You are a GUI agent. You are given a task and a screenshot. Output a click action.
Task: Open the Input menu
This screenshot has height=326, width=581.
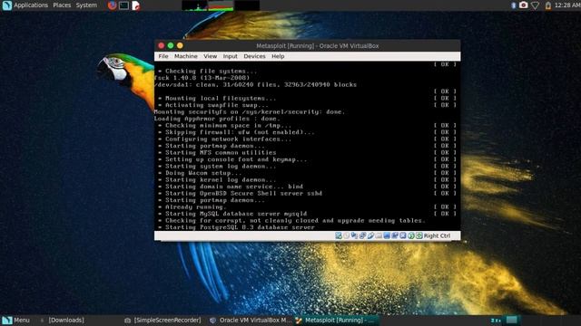(x=230, y=56)
